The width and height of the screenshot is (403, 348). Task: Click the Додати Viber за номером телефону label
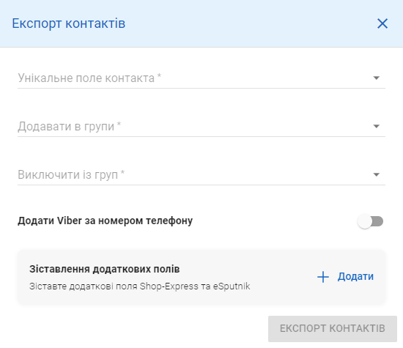pyautogui.click(x=105, y=221)
